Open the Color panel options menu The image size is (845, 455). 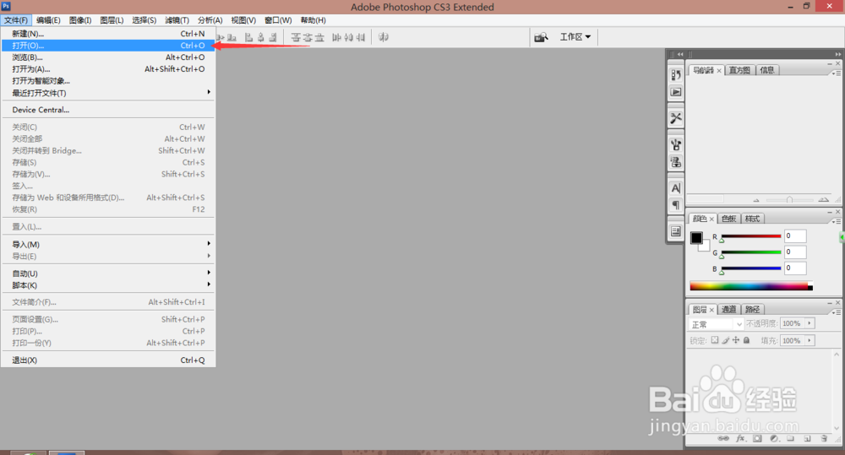click(837, 221)
